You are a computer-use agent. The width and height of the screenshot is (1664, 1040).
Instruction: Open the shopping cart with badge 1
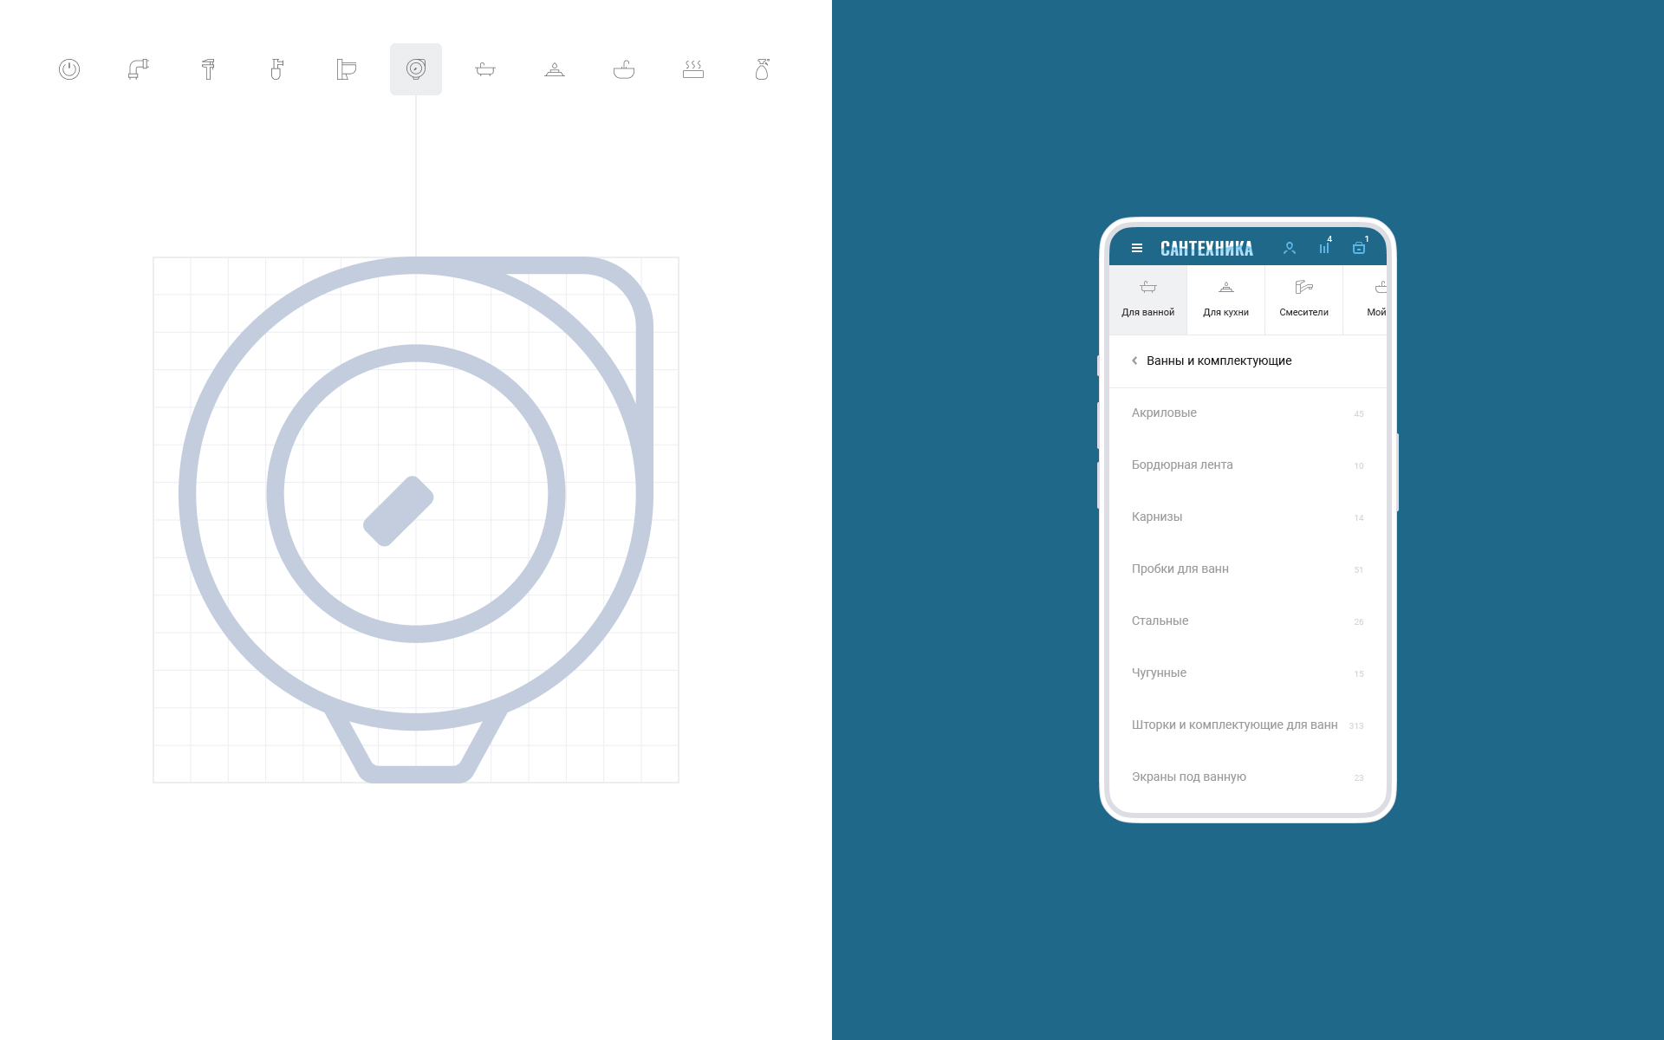1359,248
